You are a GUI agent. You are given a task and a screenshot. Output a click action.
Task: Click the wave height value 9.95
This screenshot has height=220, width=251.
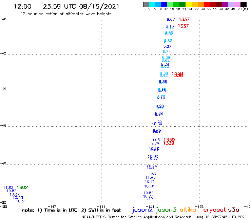click(156, 140)
